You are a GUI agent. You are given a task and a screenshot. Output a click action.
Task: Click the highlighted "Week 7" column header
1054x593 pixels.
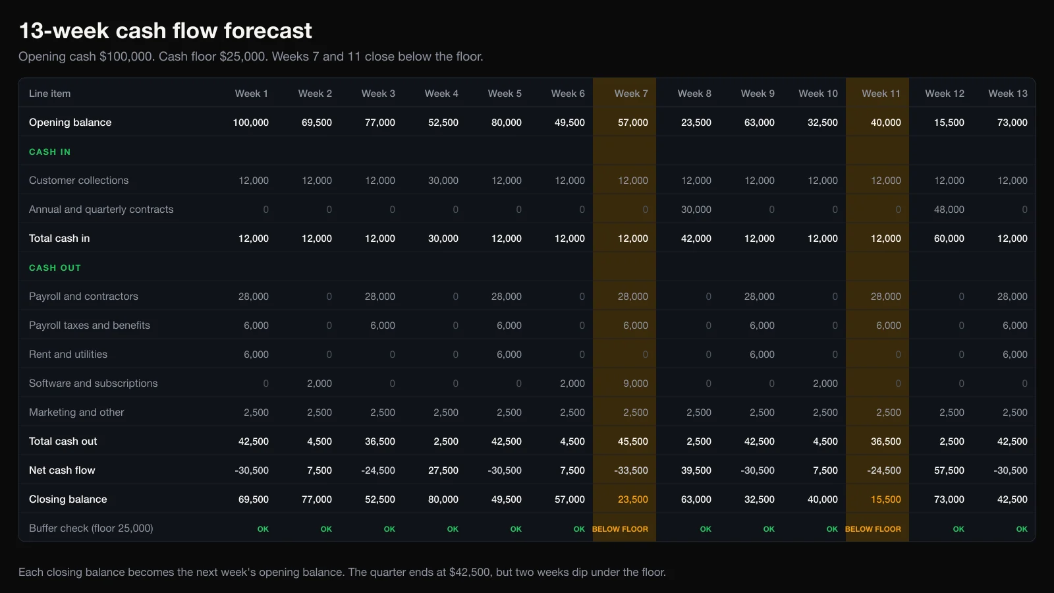(x=631, y=94)
